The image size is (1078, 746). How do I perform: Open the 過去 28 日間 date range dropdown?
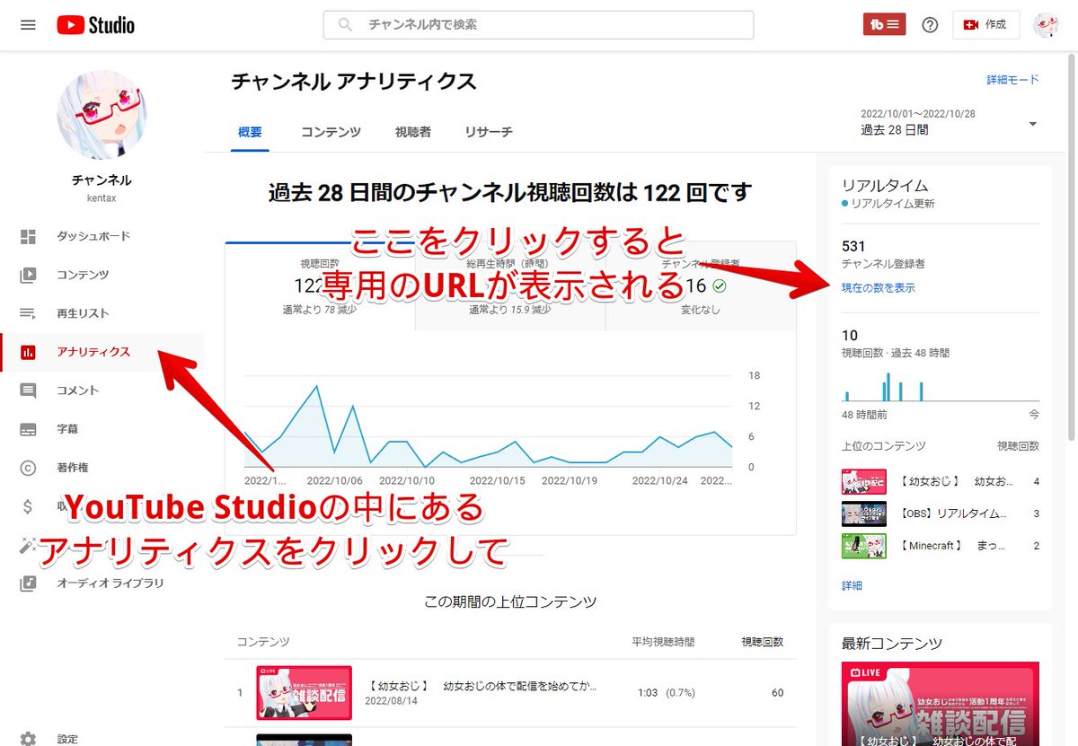click(950, 122)
